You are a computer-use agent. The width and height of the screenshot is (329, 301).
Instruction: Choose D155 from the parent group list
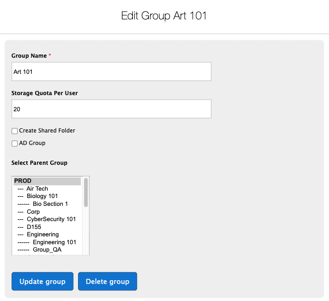tap(34, 227)
